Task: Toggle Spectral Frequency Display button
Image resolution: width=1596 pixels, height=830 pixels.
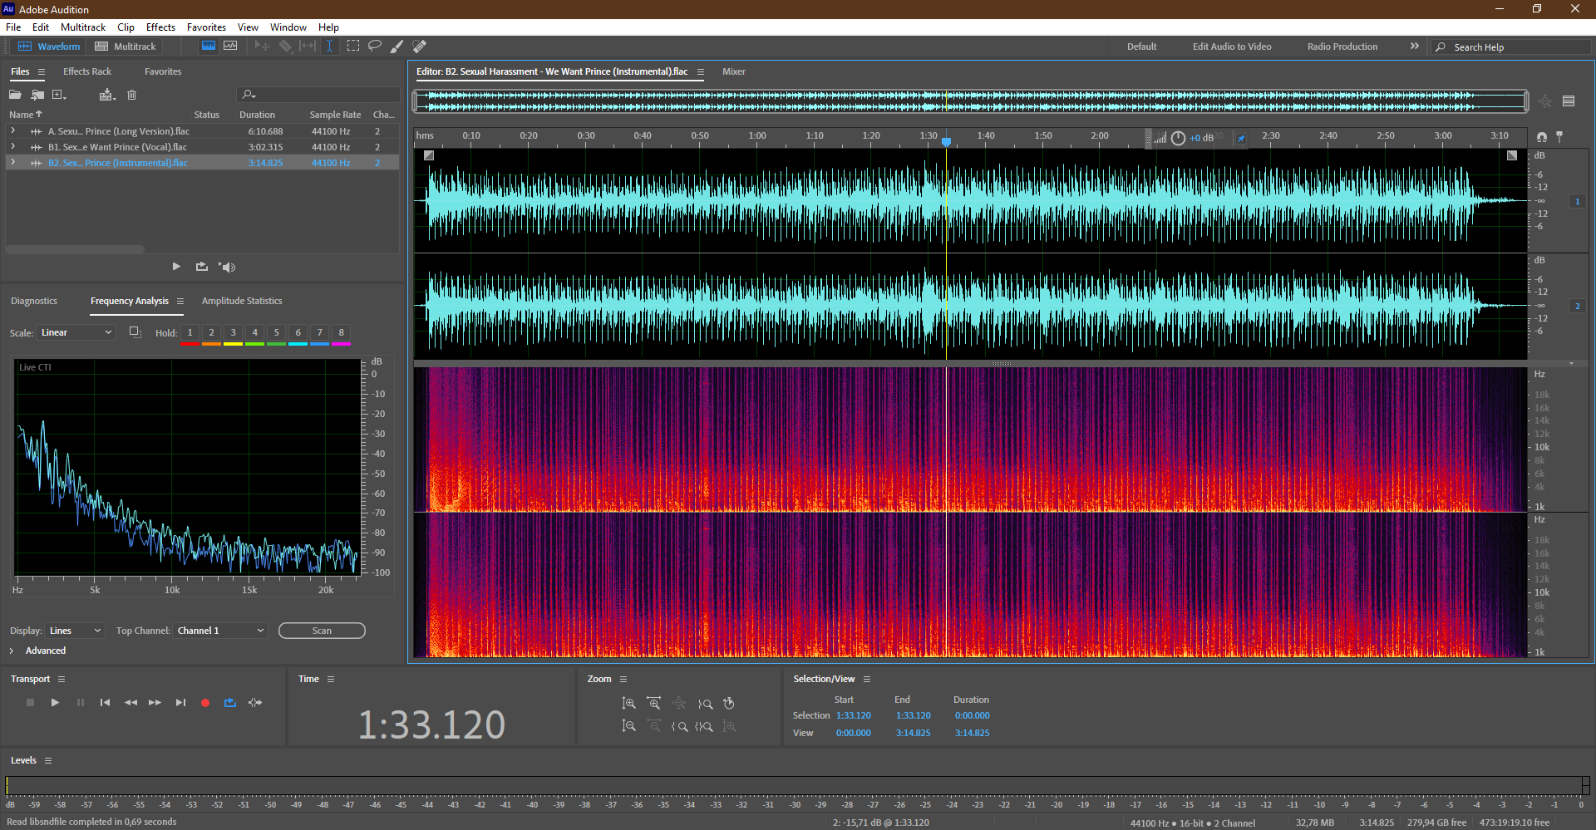Action: [x=209, y=47]
